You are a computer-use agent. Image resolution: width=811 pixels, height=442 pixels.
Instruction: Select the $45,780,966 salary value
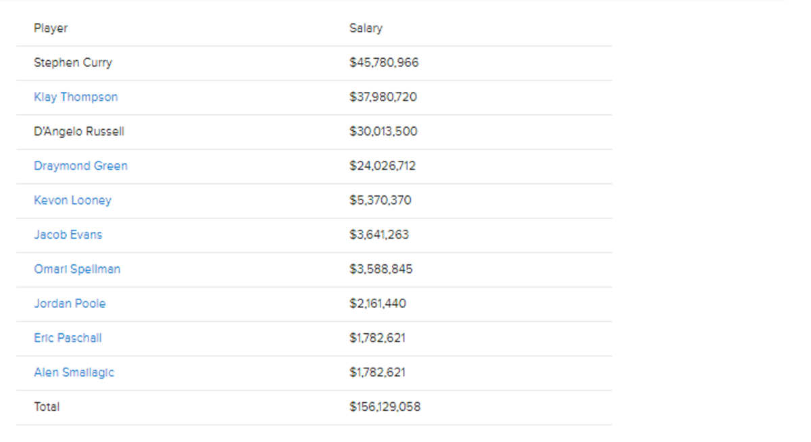(x=384, y=63)
